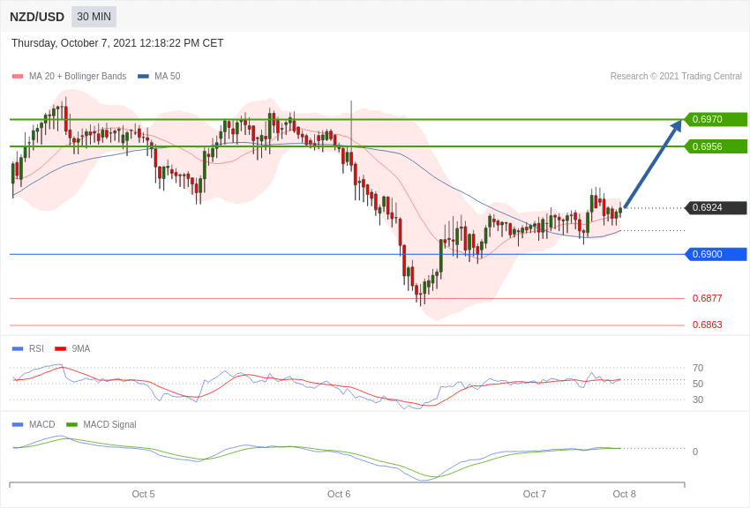Click the NZD/USD pair title
Screen dimensions: 750x508
coord(37,18)
